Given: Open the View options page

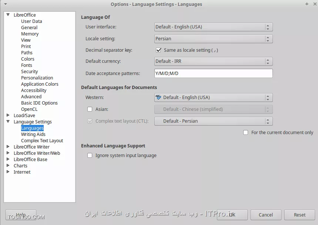Looking at the screenshot, I should point(26,40).
